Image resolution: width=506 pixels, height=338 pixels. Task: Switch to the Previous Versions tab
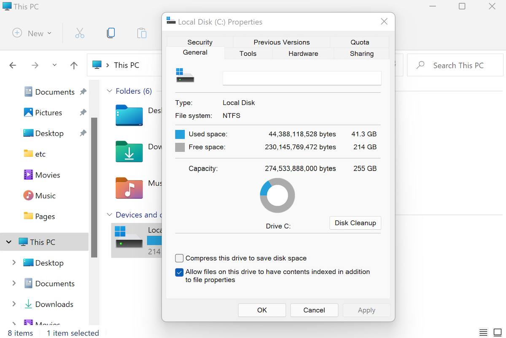[282, 42]
